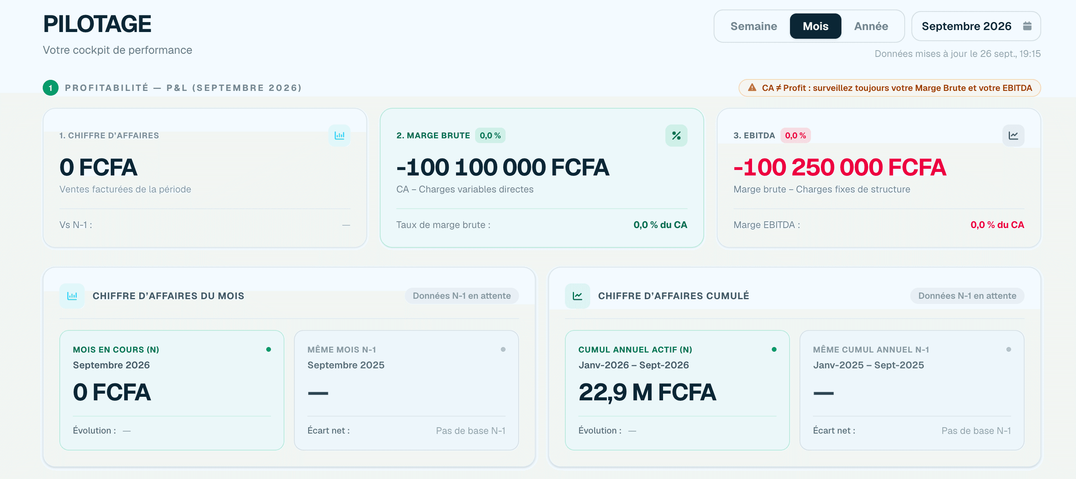Click the Taux de marge brute label
The width and height of the screenshot is (1076, 479).
coord(443,225)
